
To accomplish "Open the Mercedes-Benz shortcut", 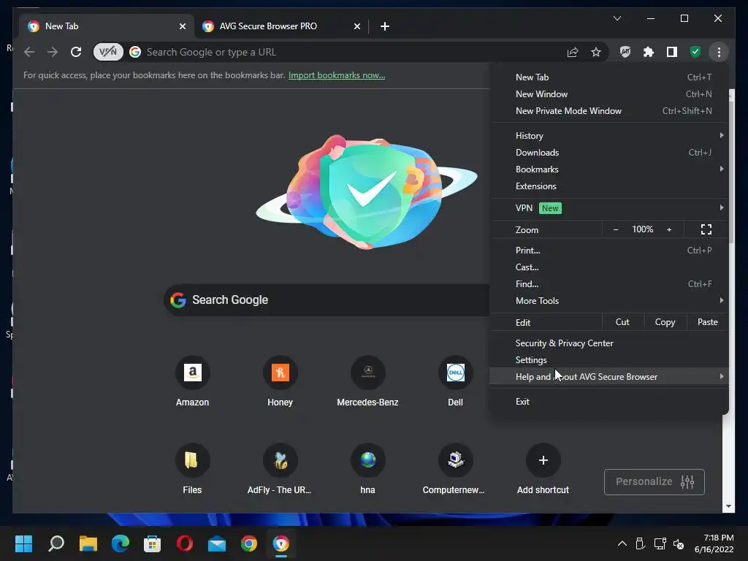I will coord(368,381).
